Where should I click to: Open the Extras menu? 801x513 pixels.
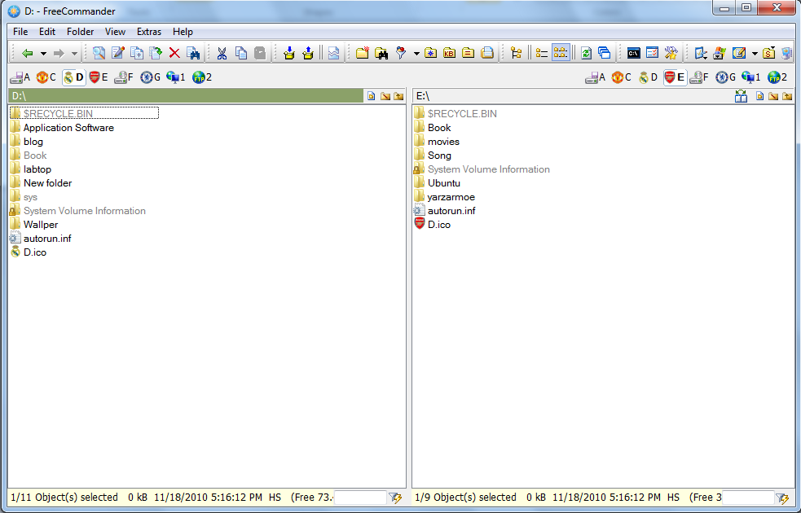coord(148,32)
